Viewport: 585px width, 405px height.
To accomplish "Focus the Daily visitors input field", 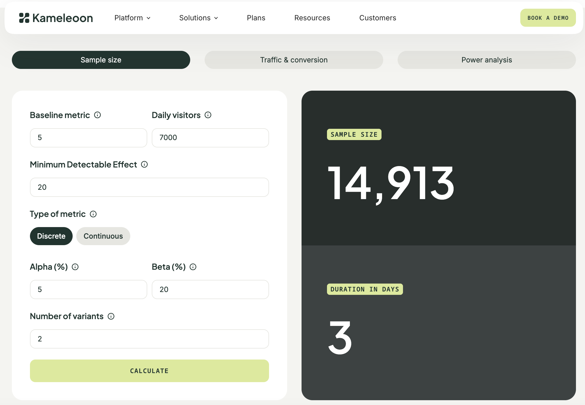I will coord(210,138).
